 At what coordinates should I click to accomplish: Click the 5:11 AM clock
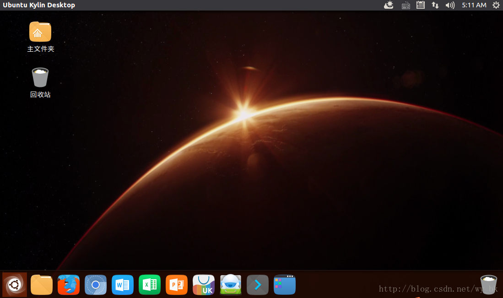click(x=474, y=5)
